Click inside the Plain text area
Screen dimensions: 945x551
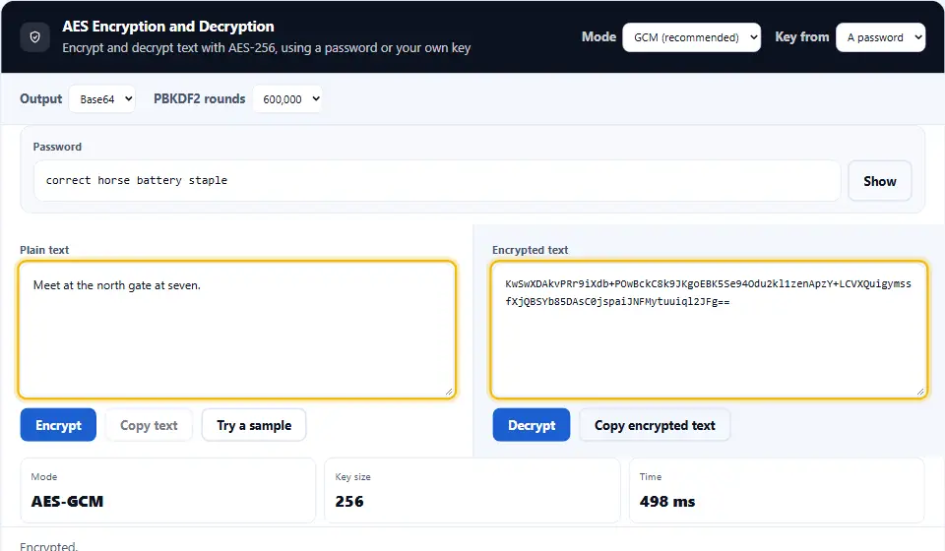pyautogui.click(x=237, y=330)
